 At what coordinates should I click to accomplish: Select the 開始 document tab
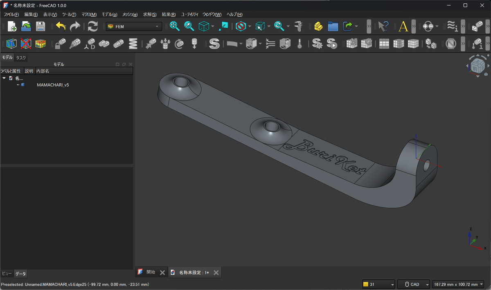151,272
